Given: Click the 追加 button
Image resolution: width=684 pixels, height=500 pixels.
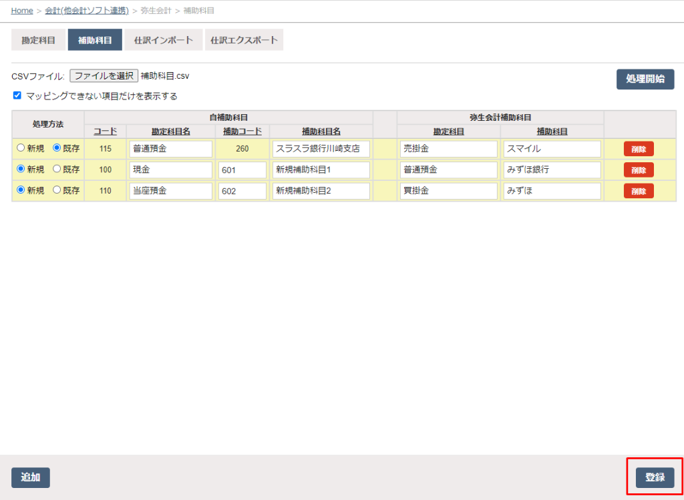Looking at the screenshot, I should pyautogui.click(x=31, y=477).
